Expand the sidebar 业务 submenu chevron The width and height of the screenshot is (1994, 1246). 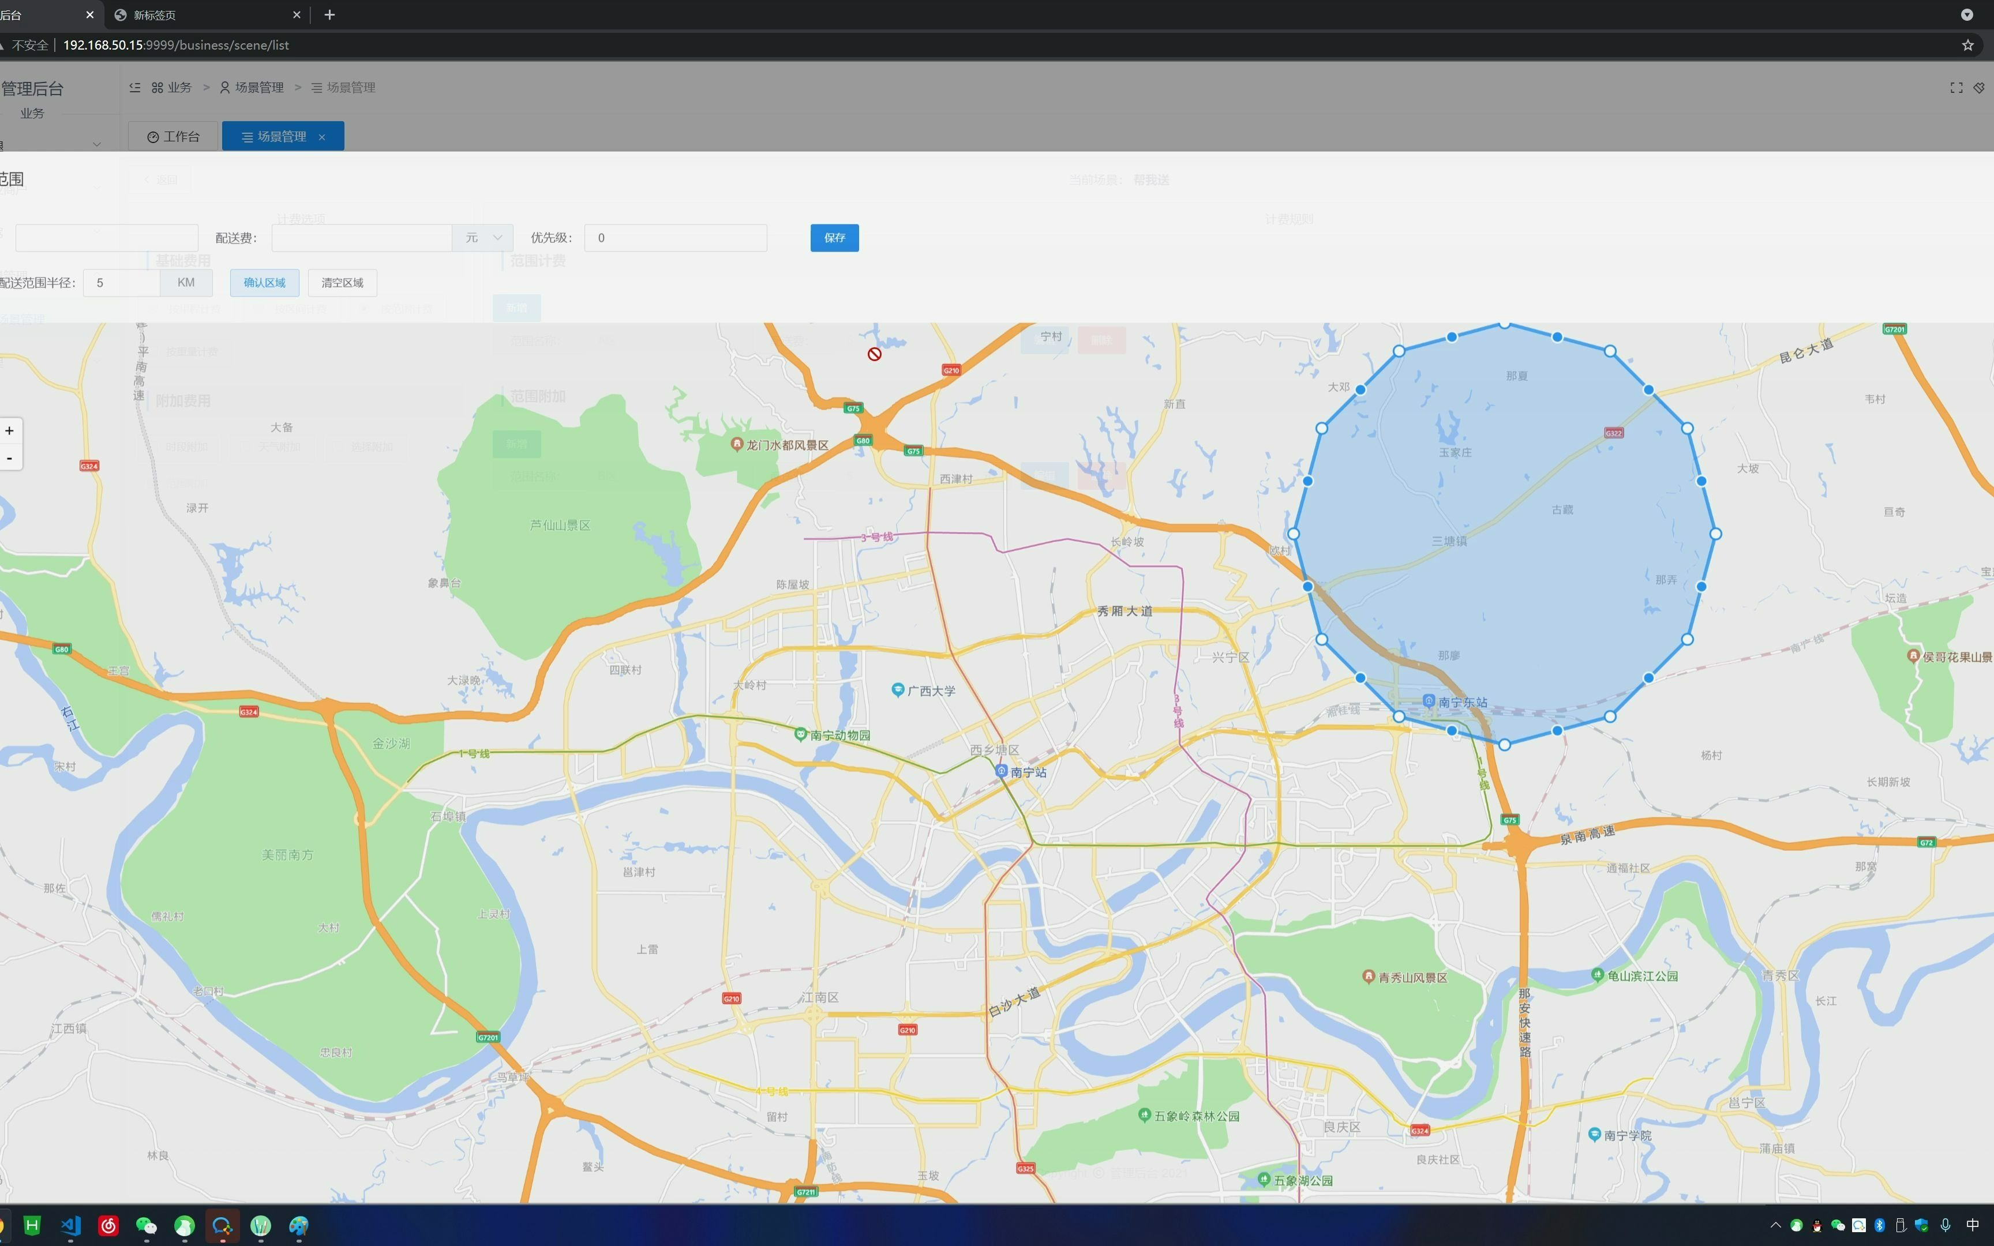point(96,144)
